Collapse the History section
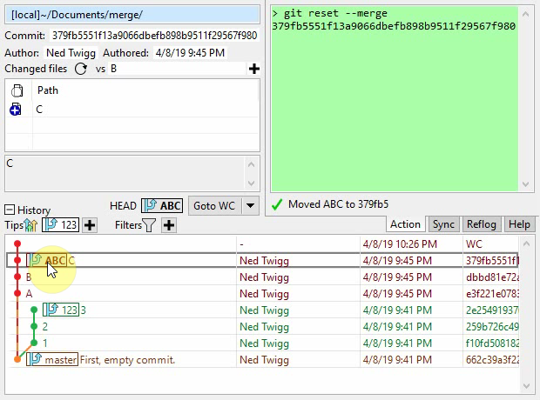 [x=10, y=210]
